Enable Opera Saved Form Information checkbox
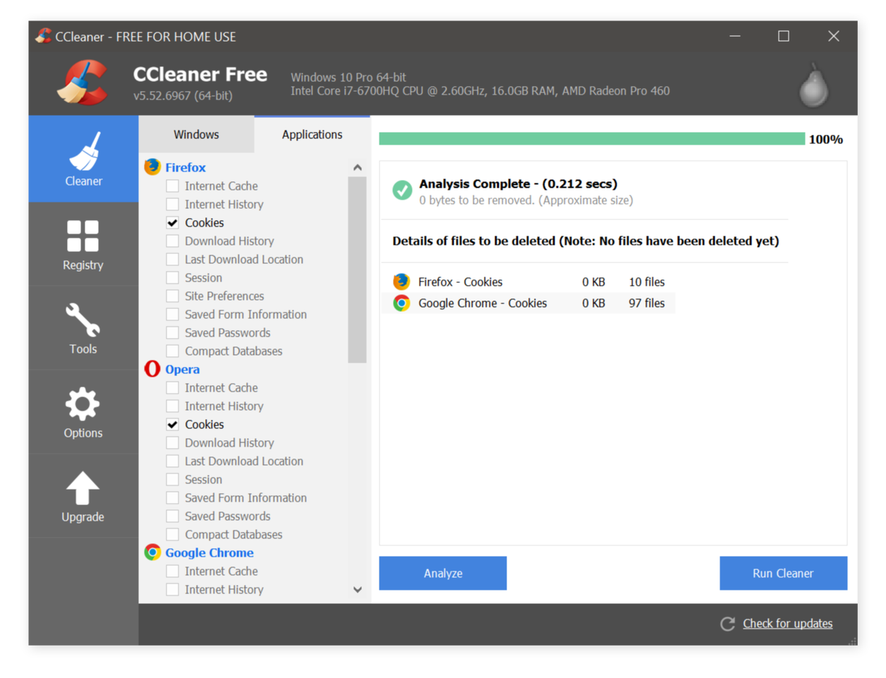Screen dimensions: 886x678 172,497
